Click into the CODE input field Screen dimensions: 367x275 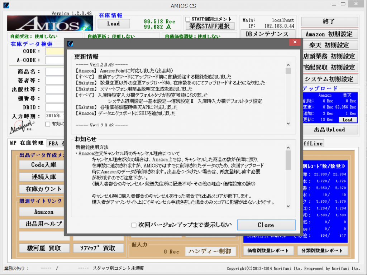(x=55, y=51)
